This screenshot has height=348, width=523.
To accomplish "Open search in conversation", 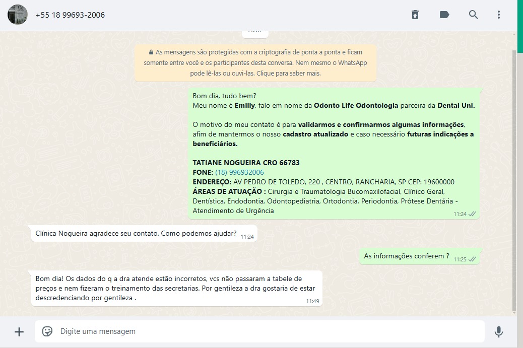I will (x=473, y=15).
